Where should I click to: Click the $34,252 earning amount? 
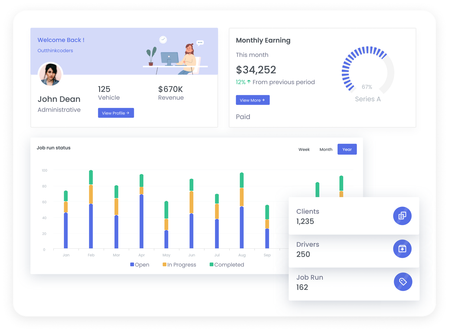(x=256, y=70)
